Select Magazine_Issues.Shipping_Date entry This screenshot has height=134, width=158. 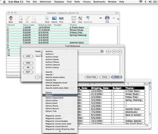(60, 129)
